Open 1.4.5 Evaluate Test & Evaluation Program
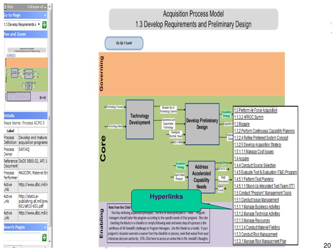The height and width of the screenshot is (251, 335). point(266,172)
